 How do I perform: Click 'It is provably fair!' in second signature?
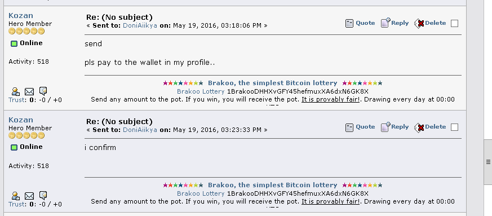(x=331, y=201)
